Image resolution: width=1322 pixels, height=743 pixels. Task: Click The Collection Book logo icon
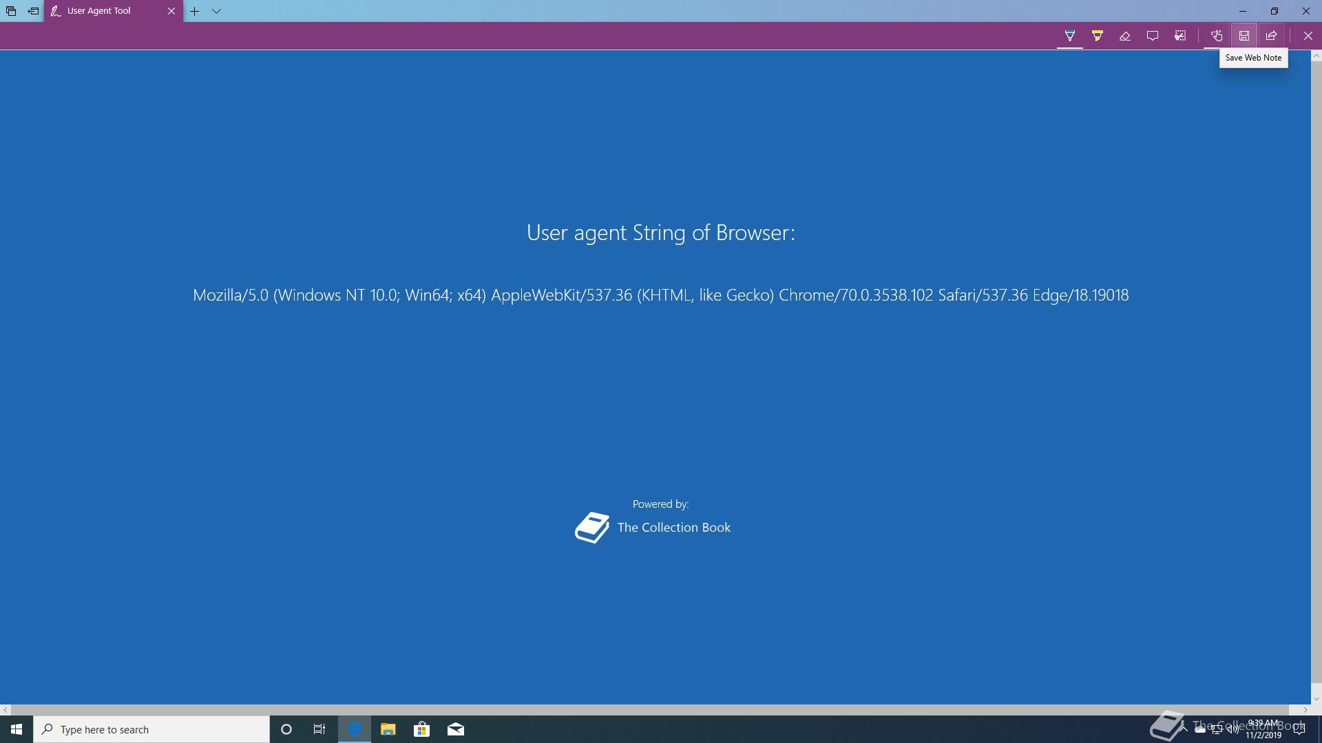[x=592, y=528]
